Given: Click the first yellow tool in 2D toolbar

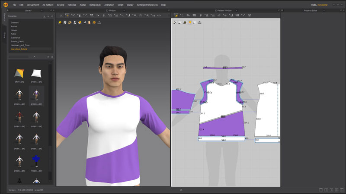Looking at the screenshot, I should 176,16.
